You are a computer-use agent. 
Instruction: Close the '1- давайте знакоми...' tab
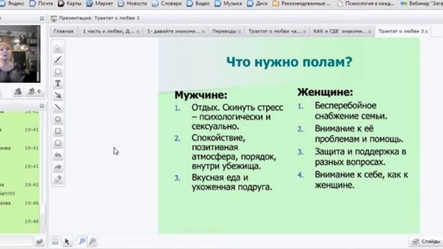click(203, 32)
